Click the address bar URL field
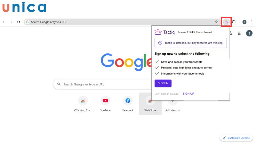This screenshot has height=144, width=256. click(x=122, y=22)
